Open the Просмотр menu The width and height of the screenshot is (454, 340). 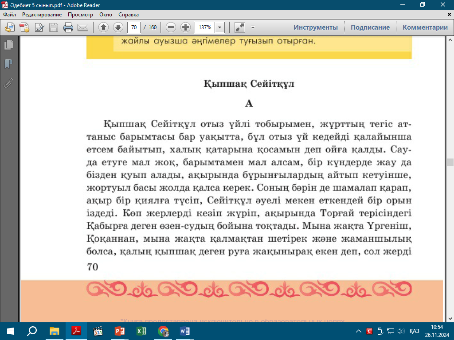(x=80, y=15)
